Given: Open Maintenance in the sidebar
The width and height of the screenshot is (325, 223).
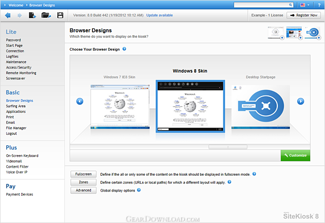Looking at the screenshot, I should click(x=16, y=62).
